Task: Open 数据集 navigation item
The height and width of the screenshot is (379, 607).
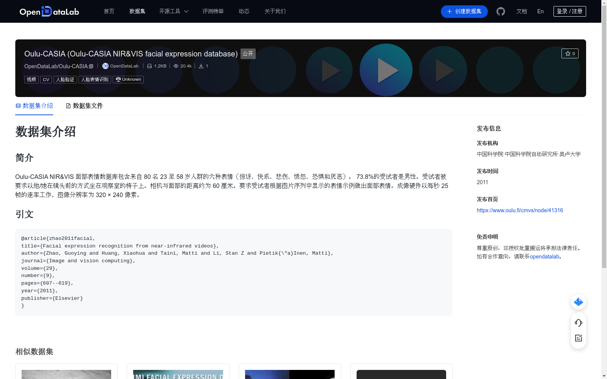Action: [x=137, y=11]
